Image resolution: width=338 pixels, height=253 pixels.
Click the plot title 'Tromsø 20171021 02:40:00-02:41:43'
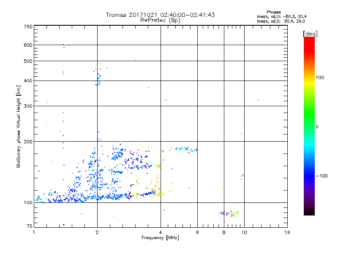[x=160, y=15]
